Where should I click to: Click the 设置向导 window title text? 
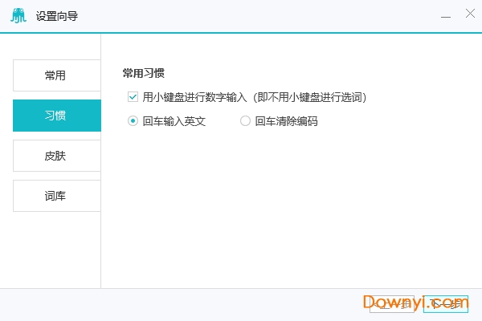click(x=57, y=16)
